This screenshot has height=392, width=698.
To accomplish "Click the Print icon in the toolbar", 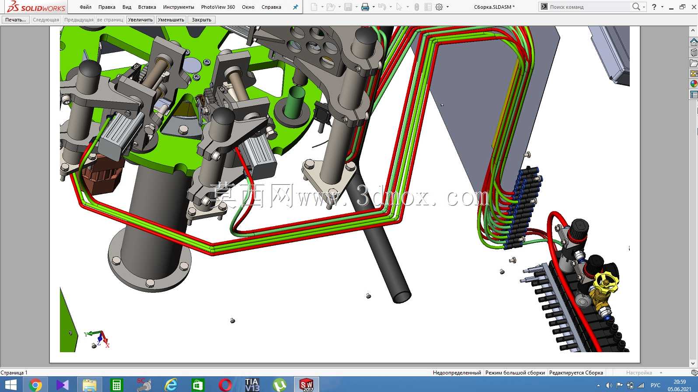I will [x=365, y=7].
